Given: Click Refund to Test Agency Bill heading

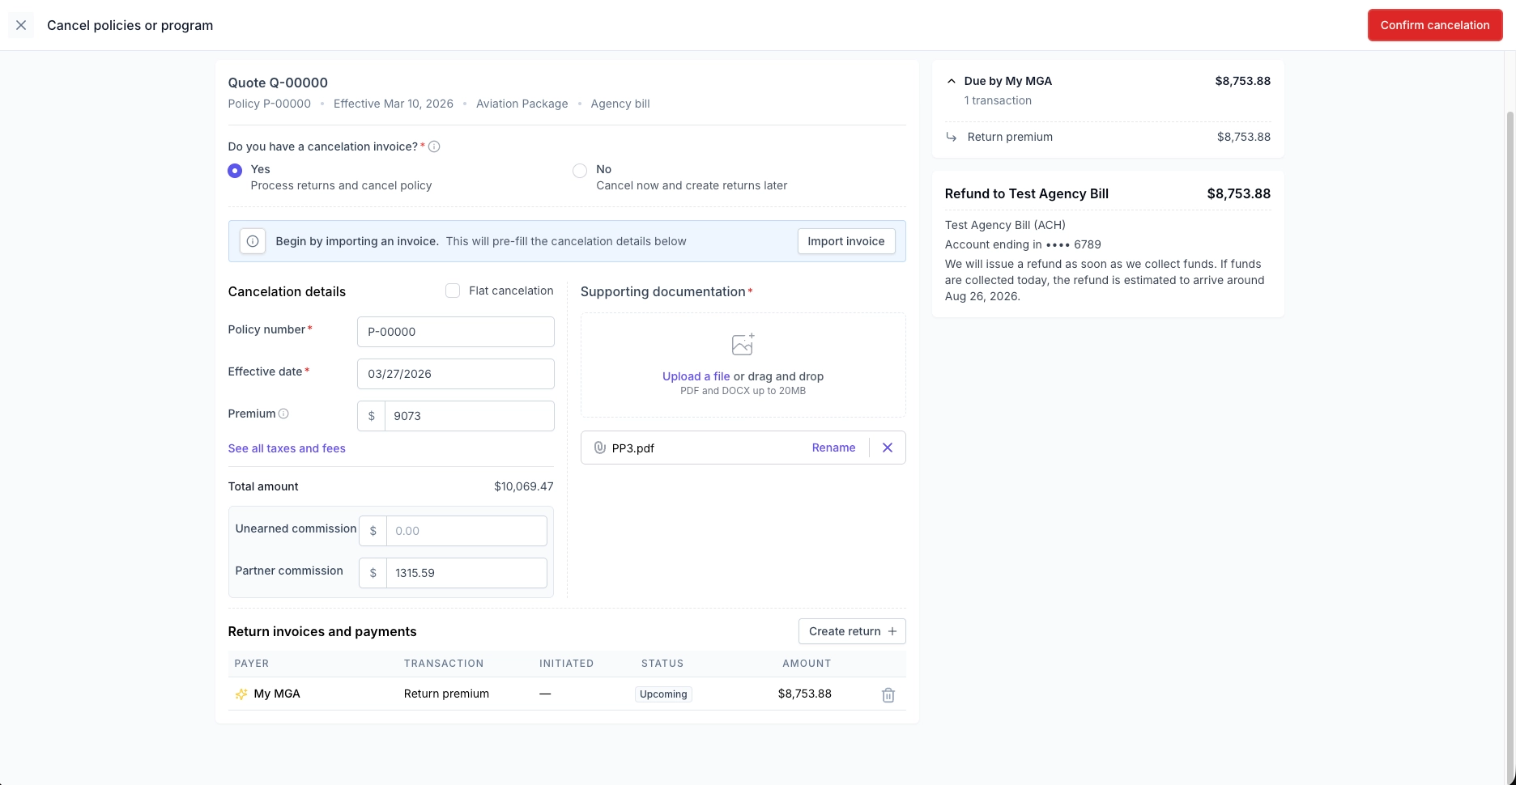Looking at the screenshot, I should click(1026, 193).
